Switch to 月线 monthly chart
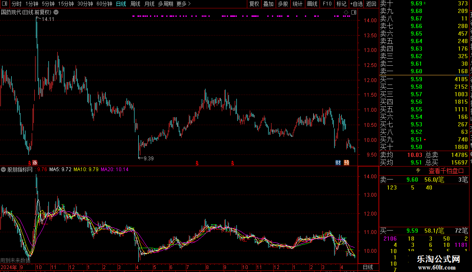472x272 pixels. [149, 4]
